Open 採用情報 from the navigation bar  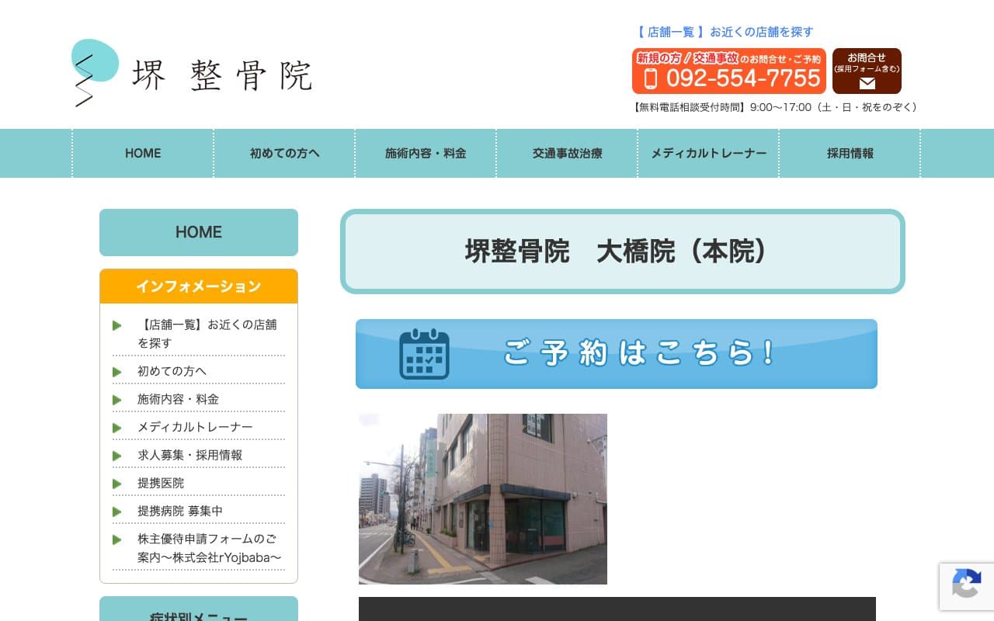click(x=850, y=153)
